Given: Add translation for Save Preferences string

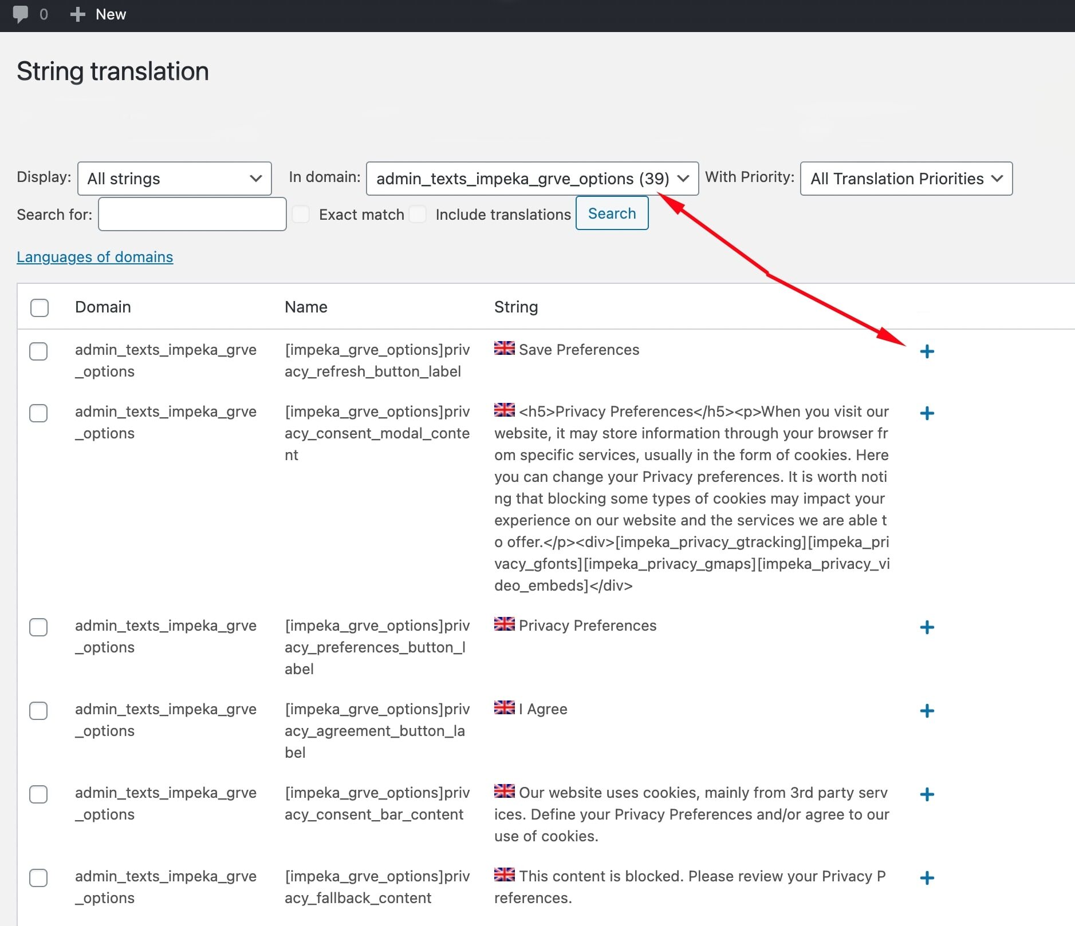Looking at the screenshot, I should coord(927,351).
